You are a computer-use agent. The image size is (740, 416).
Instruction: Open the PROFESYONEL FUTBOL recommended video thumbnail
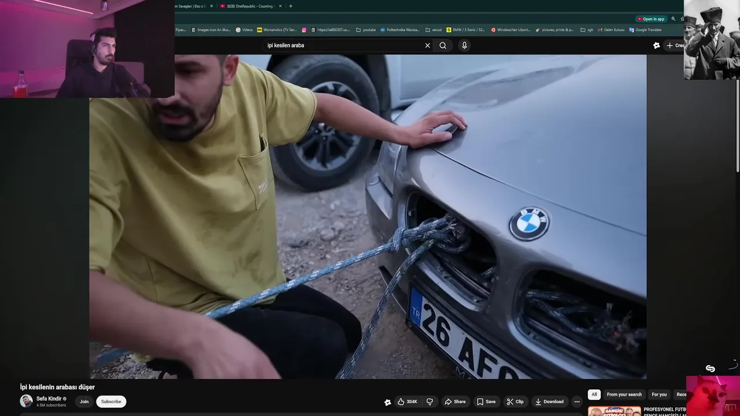pyautogui.click(x=615, y=411)
